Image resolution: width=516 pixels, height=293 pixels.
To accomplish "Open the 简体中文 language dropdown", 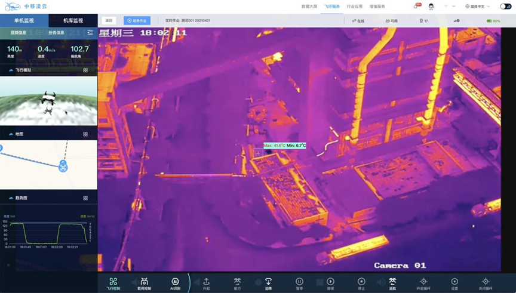I will pyautogui.click(x=478, y=7).
